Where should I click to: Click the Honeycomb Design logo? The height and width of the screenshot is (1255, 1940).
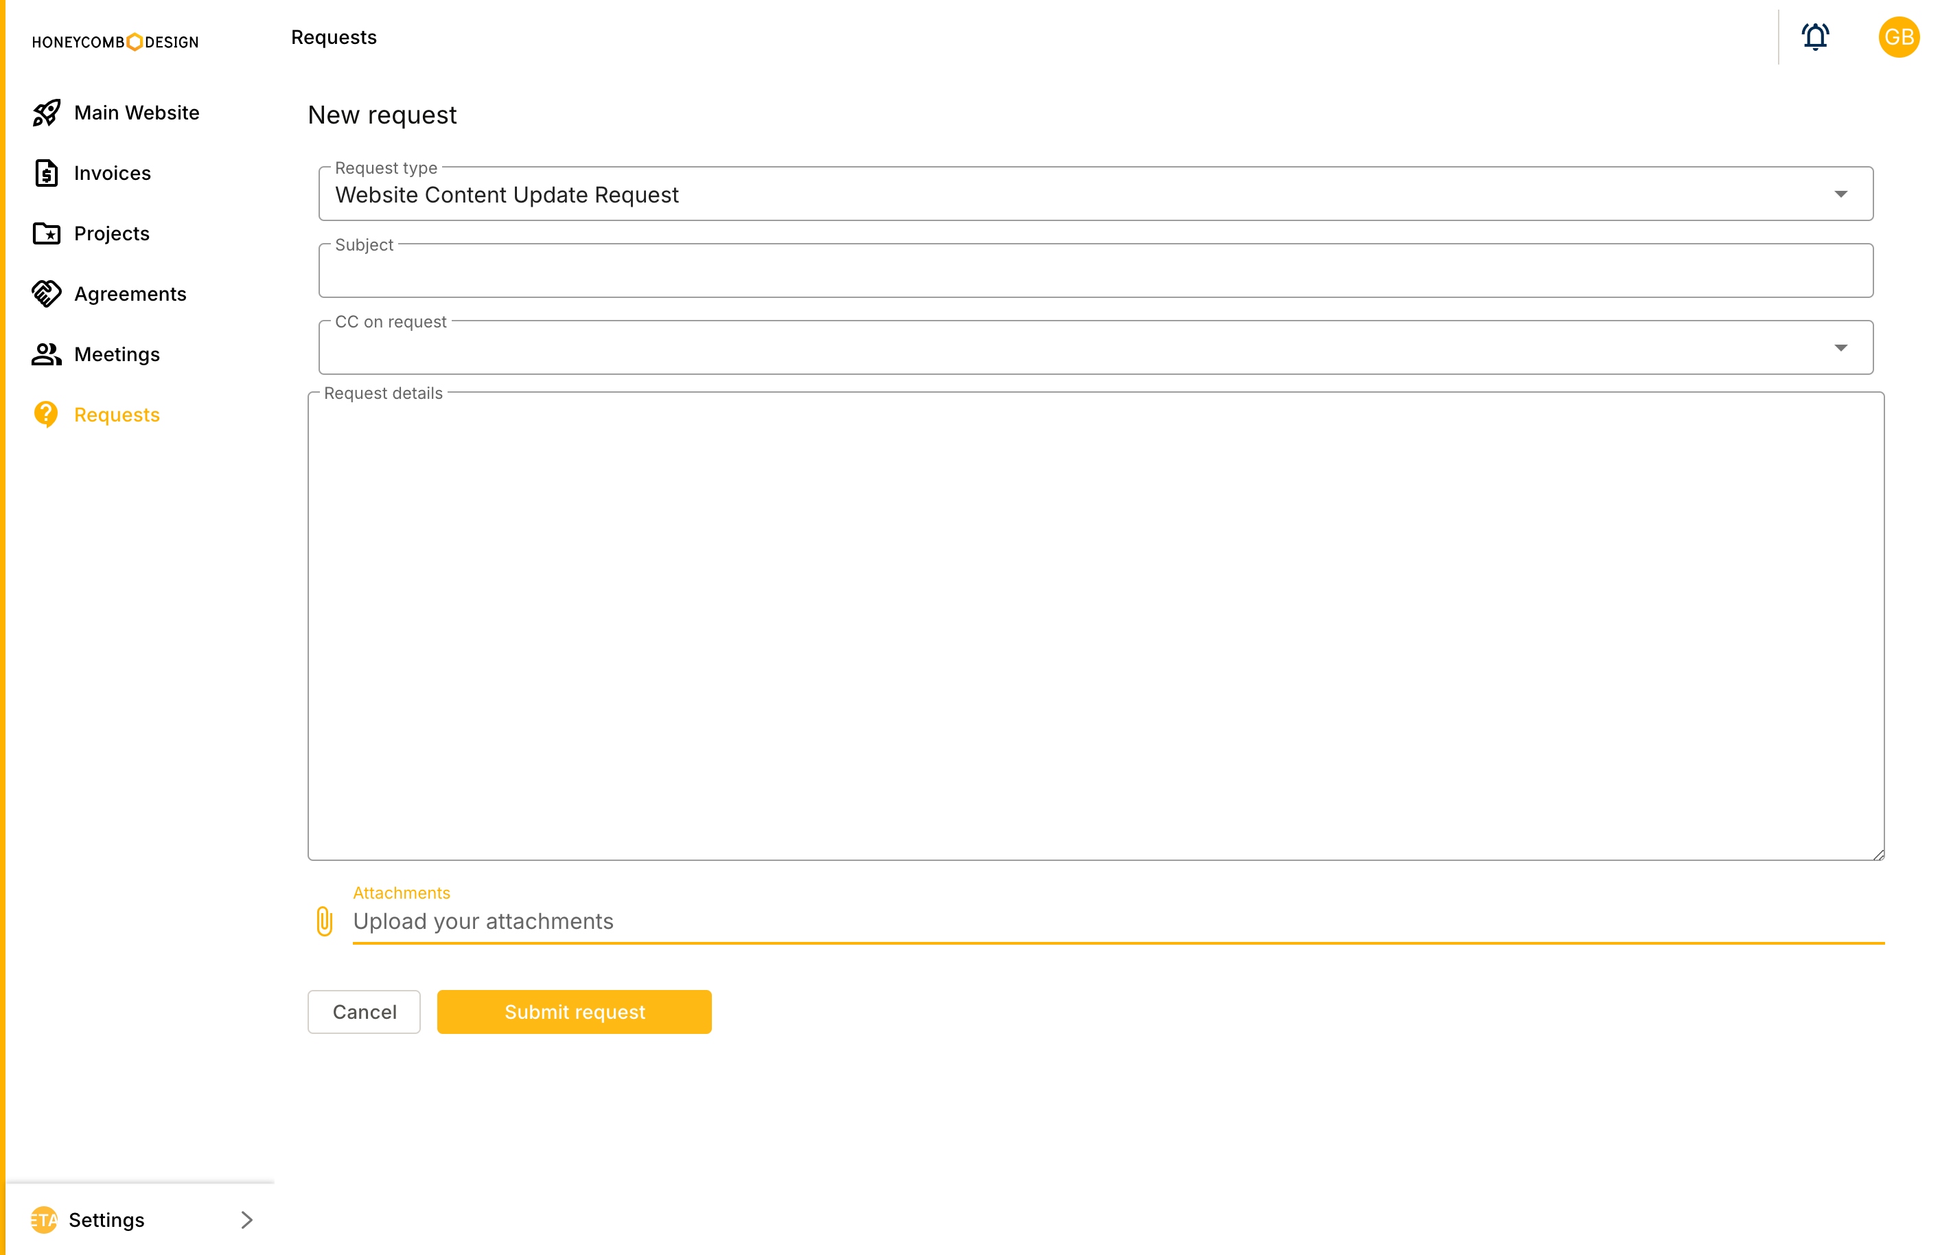115,42
